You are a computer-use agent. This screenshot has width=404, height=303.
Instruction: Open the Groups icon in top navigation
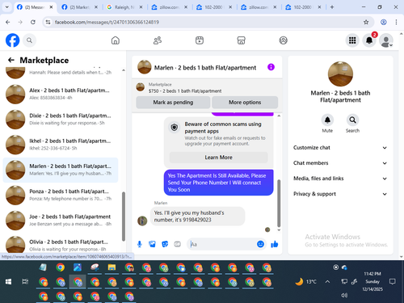pyautogui.click(x=283, y=40)
